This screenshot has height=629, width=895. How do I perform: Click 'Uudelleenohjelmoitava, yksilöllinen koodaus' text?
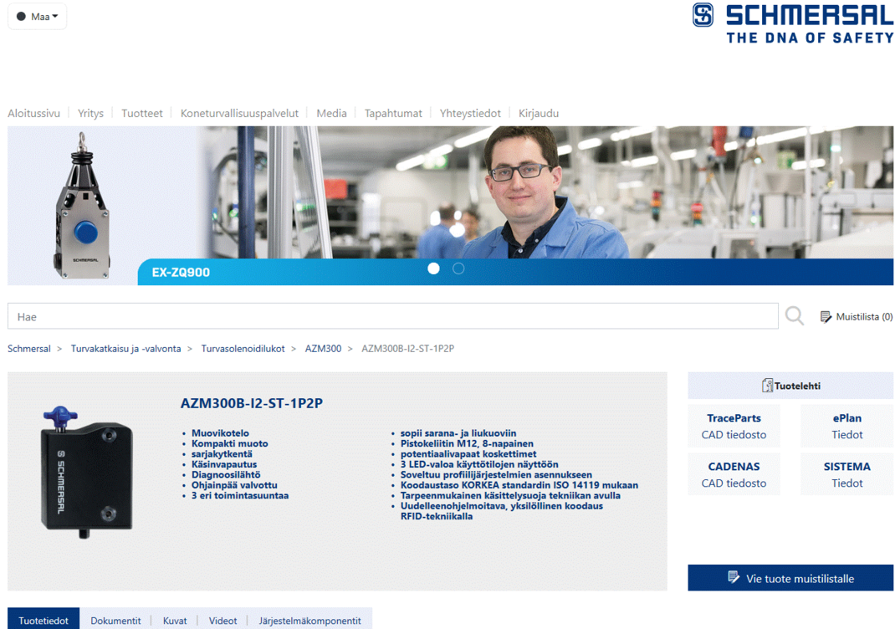tap(502, 506)
